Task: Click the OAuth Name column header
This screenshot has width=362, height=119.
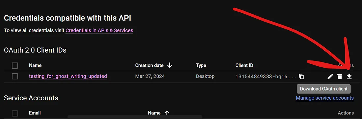Action: pyautogui.click(x=35, y=65)
